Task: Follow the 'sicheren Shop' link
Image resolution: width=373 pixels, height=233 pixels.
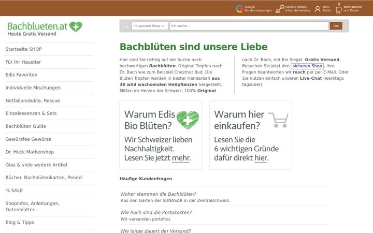Action: 307,66
